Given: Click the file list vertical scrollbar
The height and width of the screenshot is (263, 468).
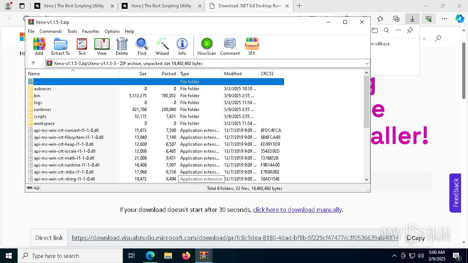Looking at the screenshot, I should pos(367,102).
